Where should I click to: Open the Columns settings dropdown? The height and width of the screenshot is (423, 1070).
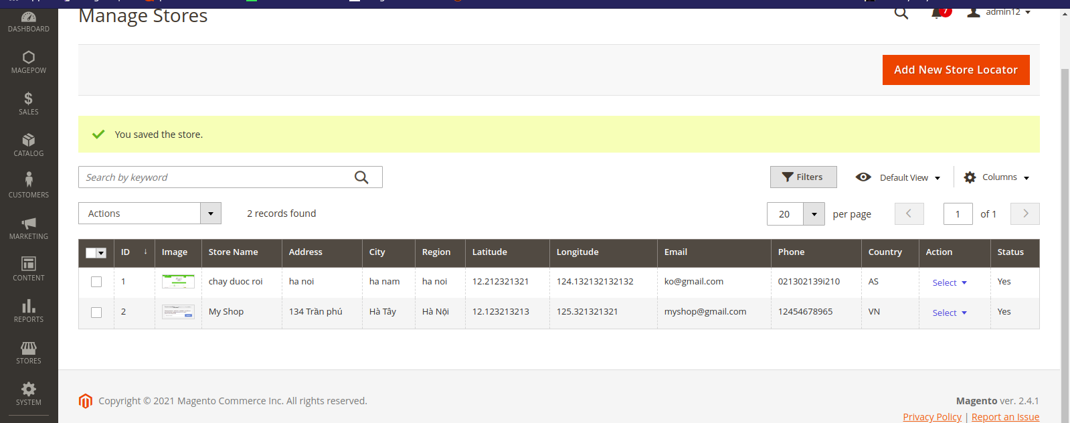(x=996, y=177)
